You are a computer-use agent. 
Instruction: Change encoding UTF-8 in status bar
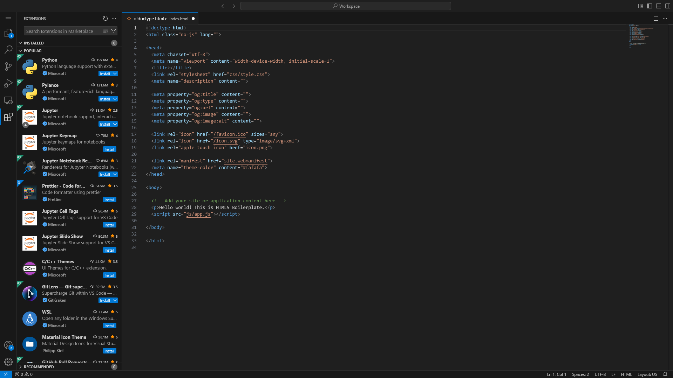coord(600,374)
